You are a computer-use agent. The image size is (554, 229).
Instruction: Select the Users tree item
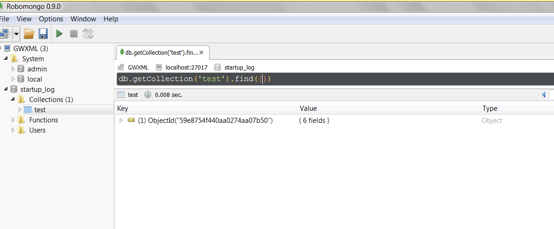pos(37,130)
